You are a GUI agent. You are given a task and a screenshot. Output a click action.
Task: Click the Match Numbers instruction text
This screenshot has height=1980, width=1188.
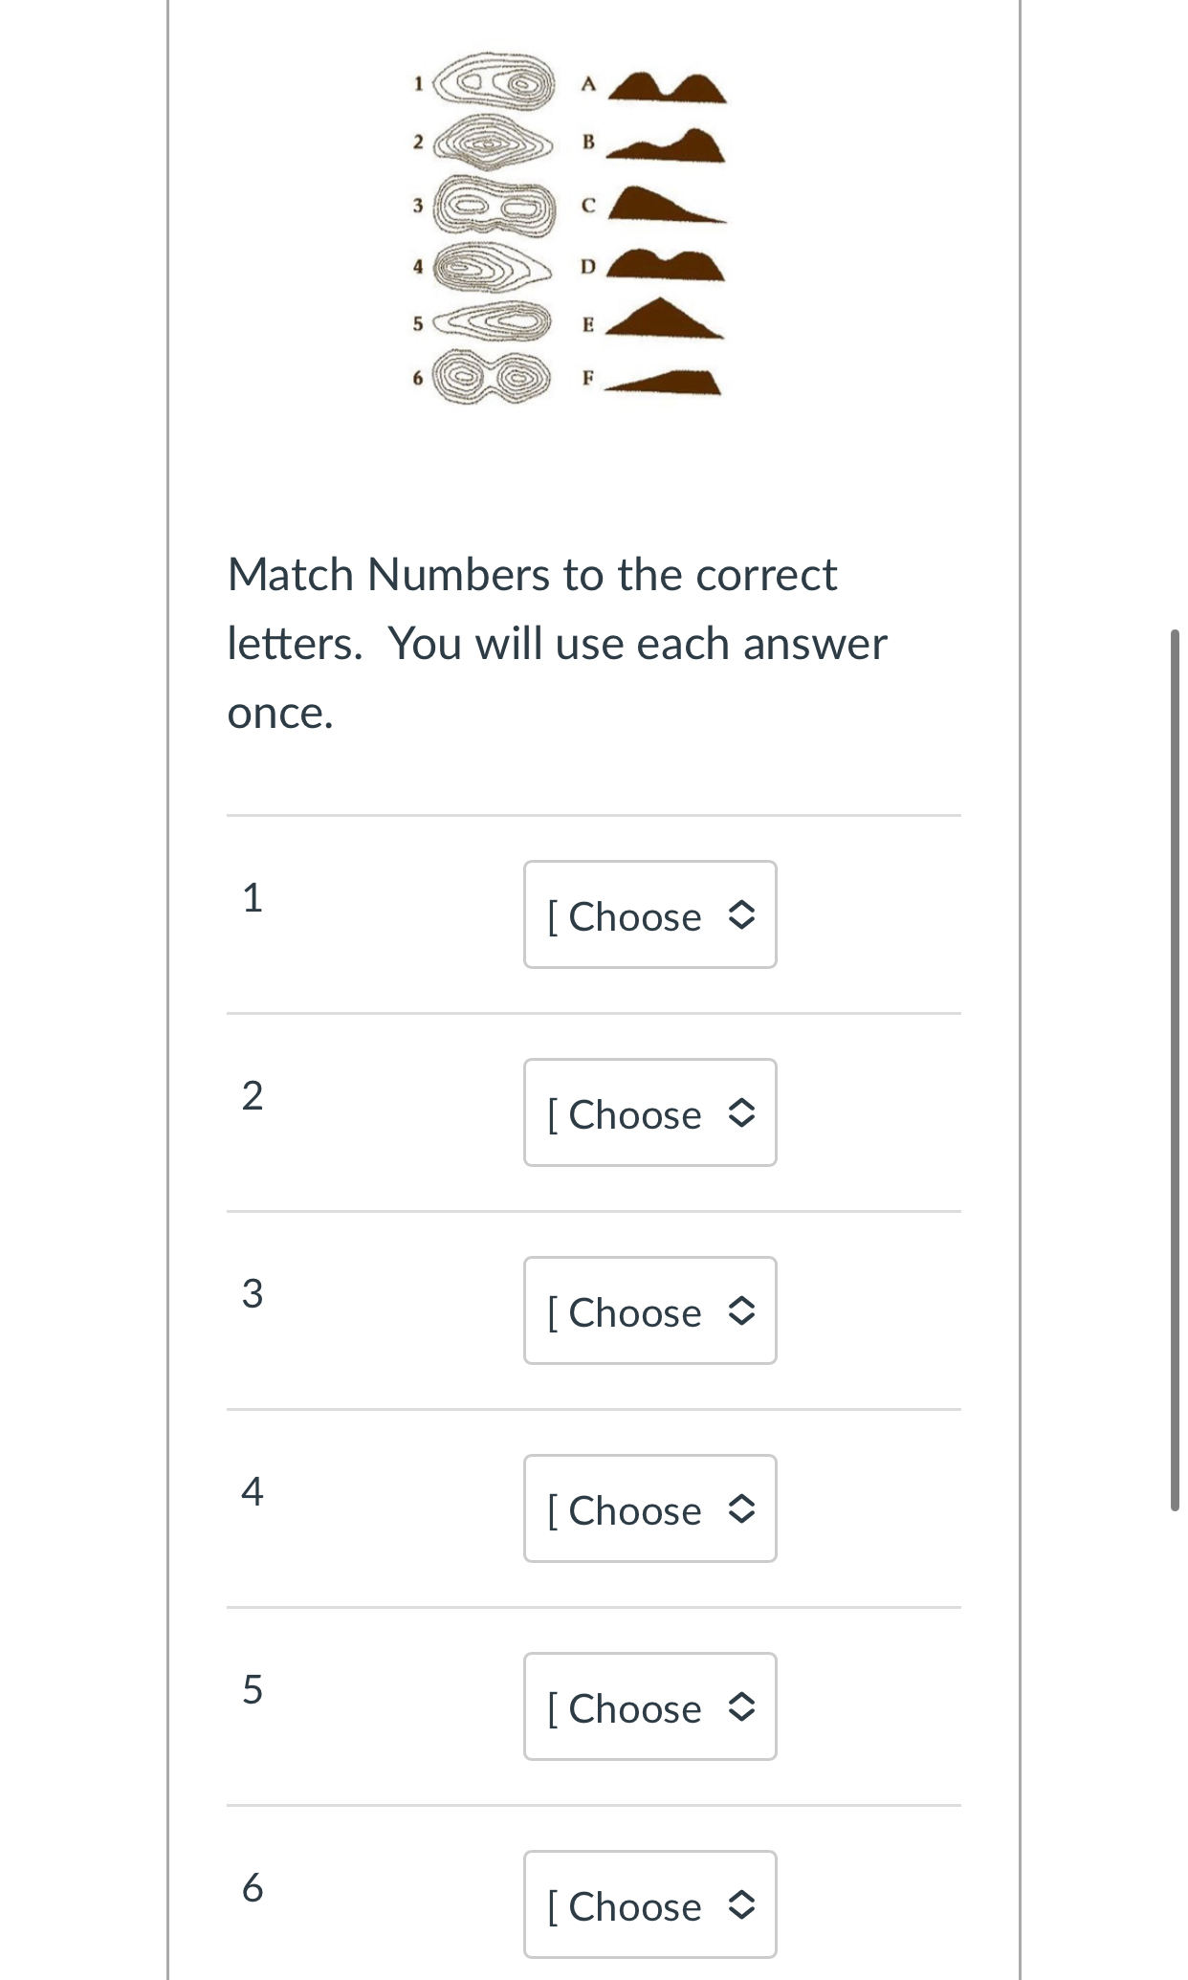point(558,643)
